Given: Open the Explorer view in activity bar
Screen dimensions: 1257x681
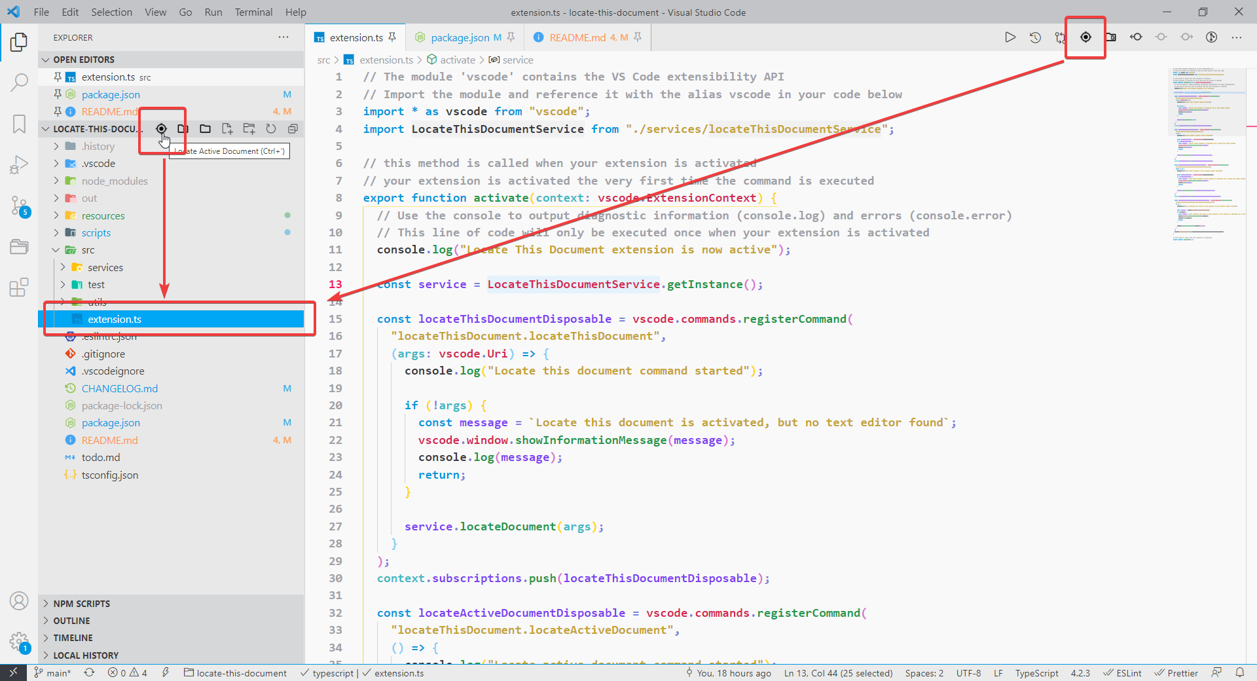Looking at the screenshot, I should point(19,43).
